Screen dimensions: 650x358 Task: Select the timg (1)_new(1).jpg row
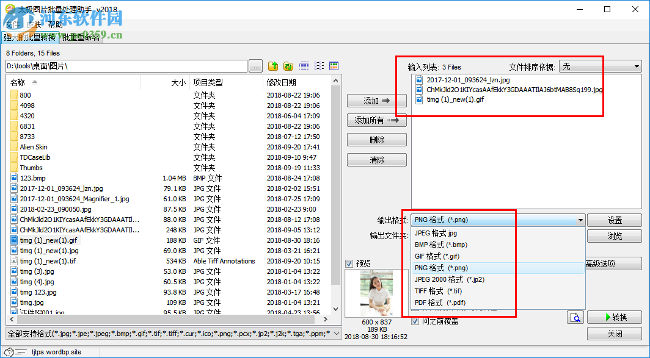click(x=169, y=251)
